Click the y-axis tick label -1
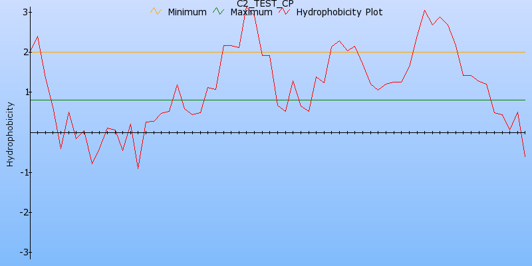The width and height of the screenshot is (532, 266). 23,172
